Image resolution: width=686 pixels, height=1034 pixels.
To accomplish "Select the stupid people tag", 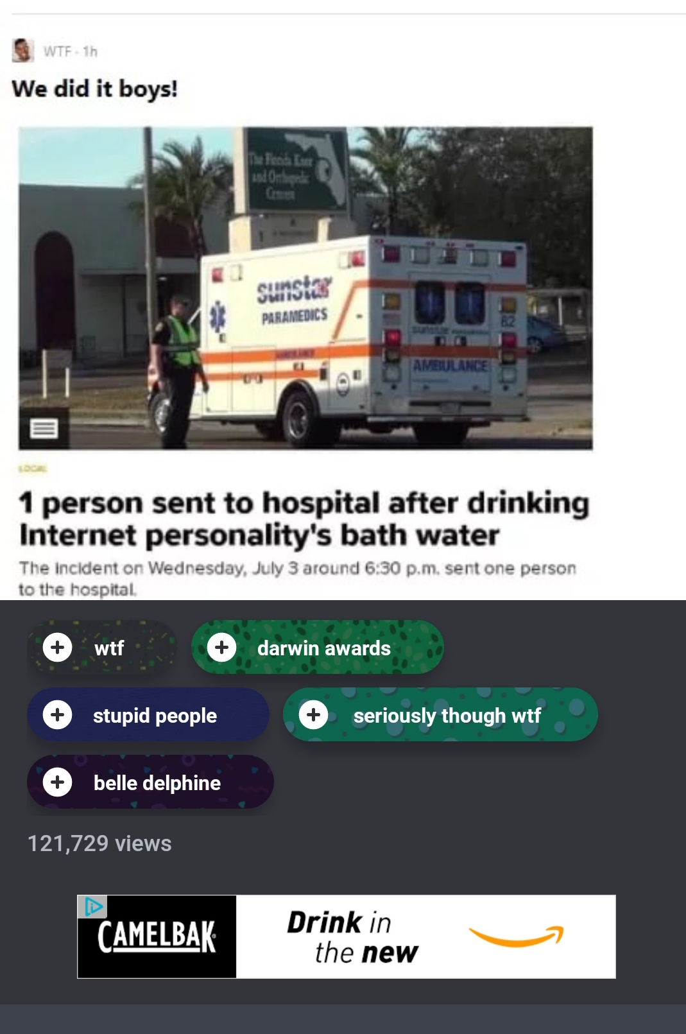I will [148, 714].
